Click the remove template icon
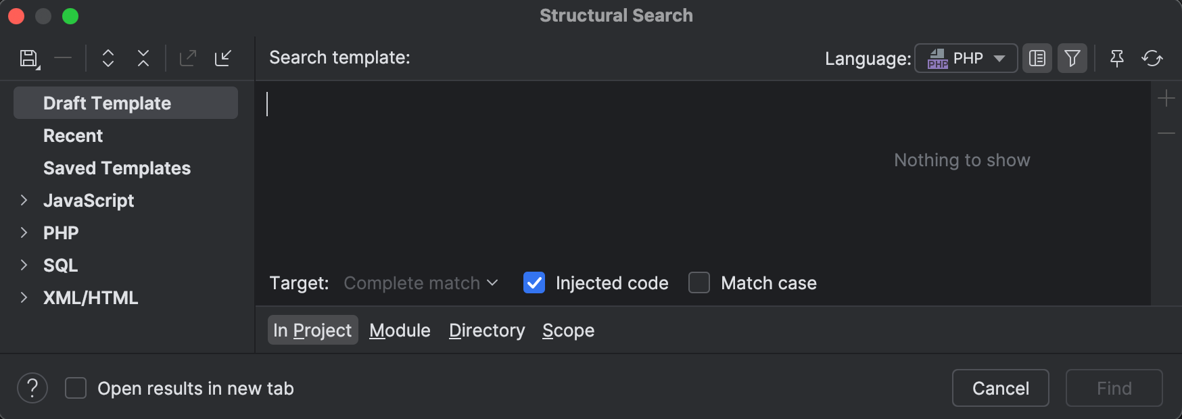 tap(63, 58)
